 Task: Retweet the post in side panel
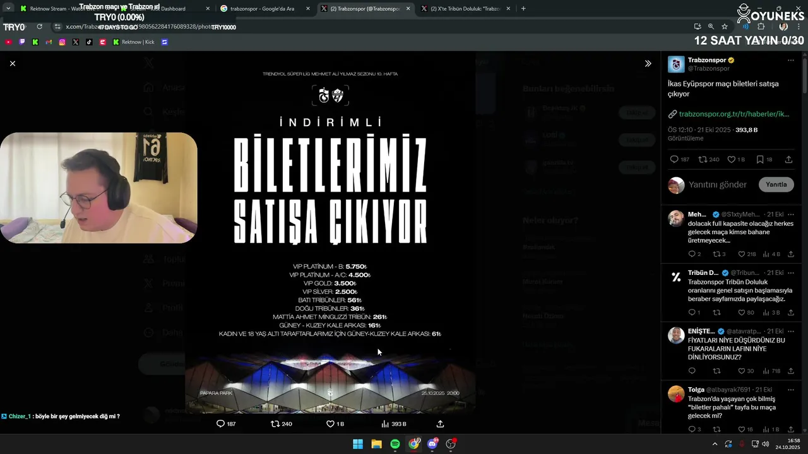(703, 160)
